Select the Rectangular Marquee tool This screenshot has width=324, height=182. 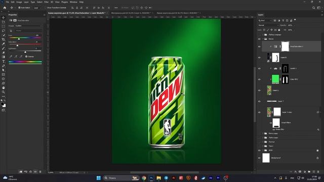[4, 26]
